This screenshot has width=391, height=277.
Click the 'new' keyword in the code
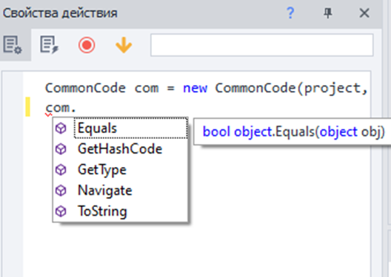[195, 88]
